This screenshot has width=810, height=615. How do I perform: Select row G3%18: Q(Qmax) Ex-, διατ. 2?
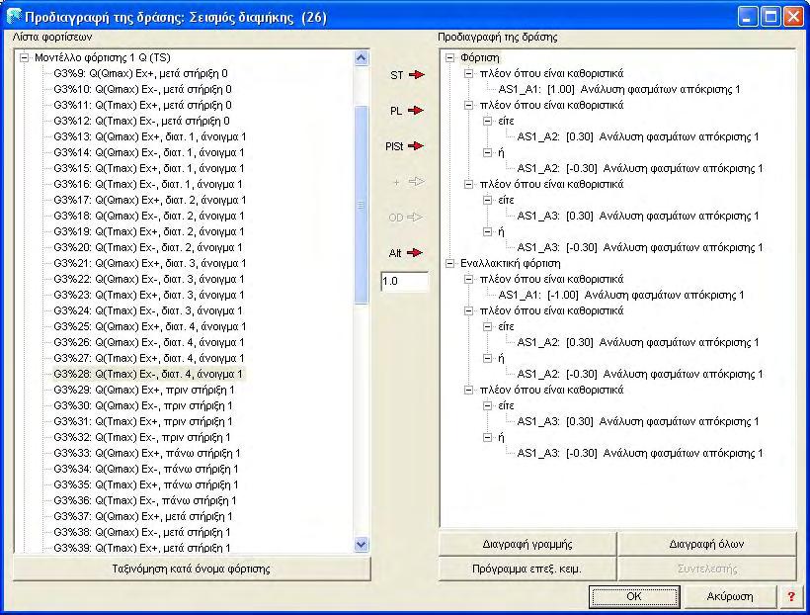click(x=149, y=217)
